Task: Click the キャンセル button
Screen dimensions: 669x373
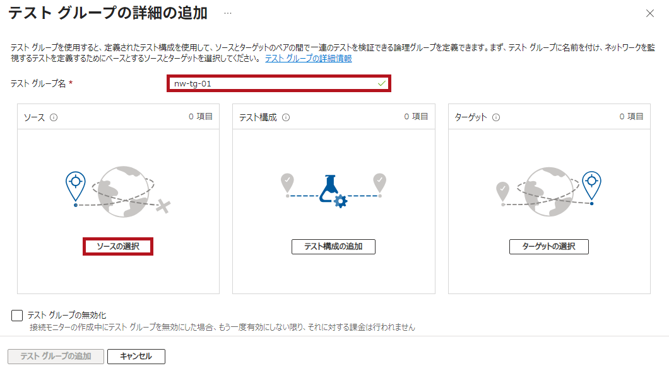Action: 136,357
